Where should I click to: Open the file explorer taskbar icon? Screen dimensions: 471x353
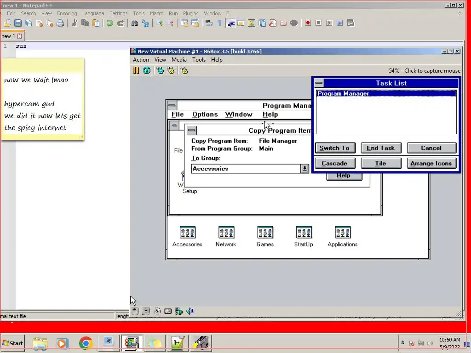[x=40, y=343]
